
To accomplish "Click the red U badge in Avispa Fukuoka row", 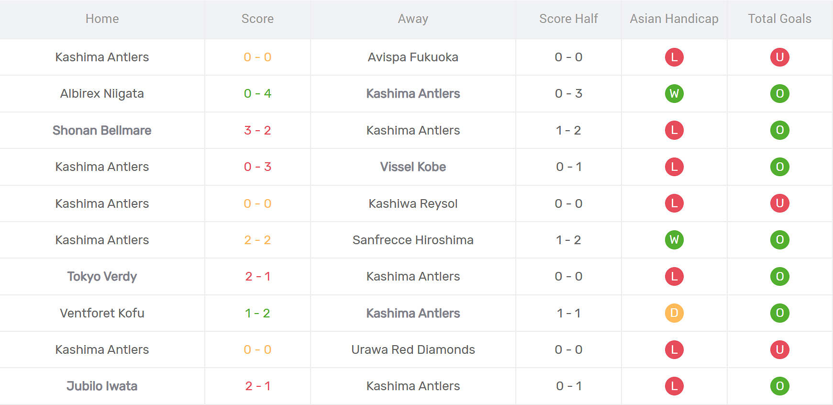I will [x=779, y=57].
